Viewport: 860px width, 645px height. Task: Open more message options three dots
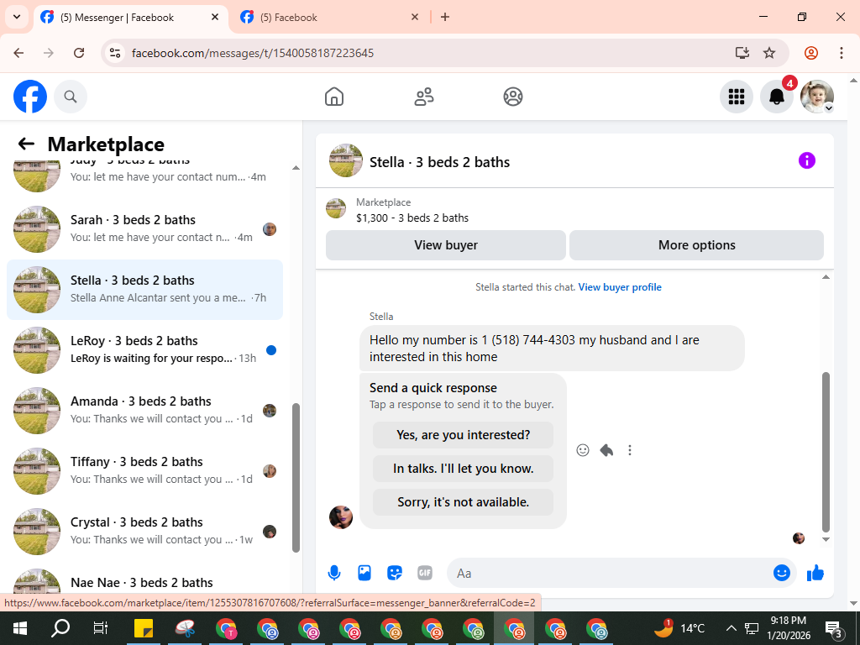click(630, 450)
